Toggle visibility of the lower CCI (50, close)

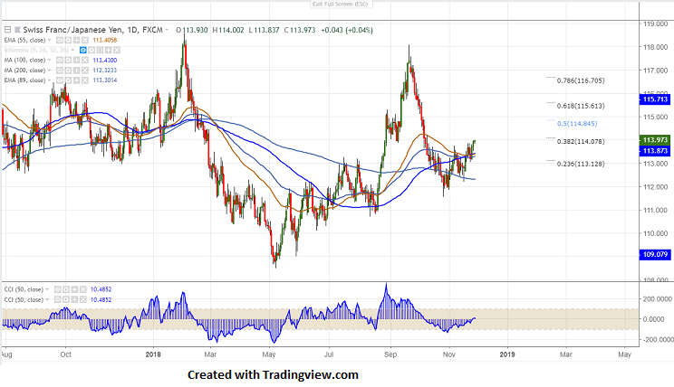point(58,299)
